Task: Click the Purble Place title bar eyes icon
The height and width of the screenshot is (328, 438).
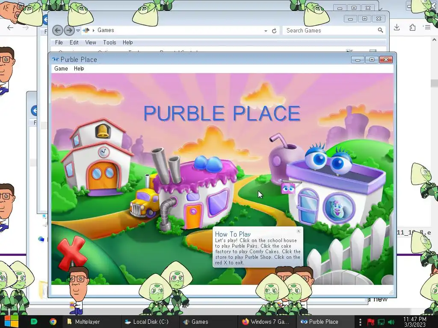Action: (x=55, y=59)
